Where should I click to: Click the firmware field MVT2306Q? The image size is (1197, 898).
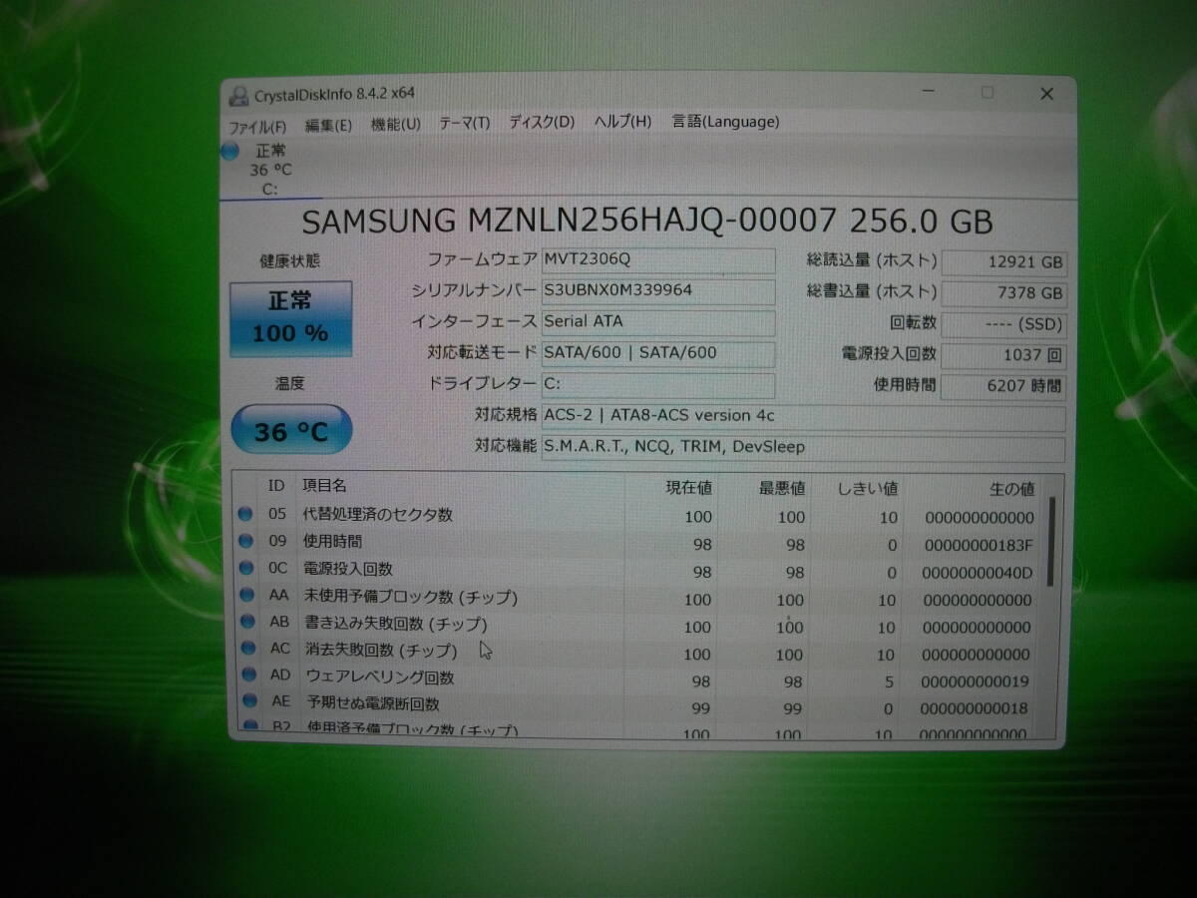[658, 260]
